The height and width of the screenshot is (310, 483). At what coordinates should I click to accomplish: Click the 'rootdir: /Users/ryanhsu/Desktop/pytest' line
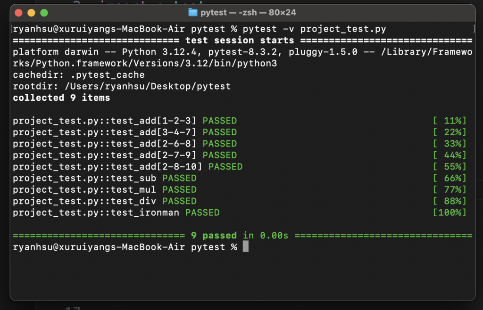(x=122, y=86)
